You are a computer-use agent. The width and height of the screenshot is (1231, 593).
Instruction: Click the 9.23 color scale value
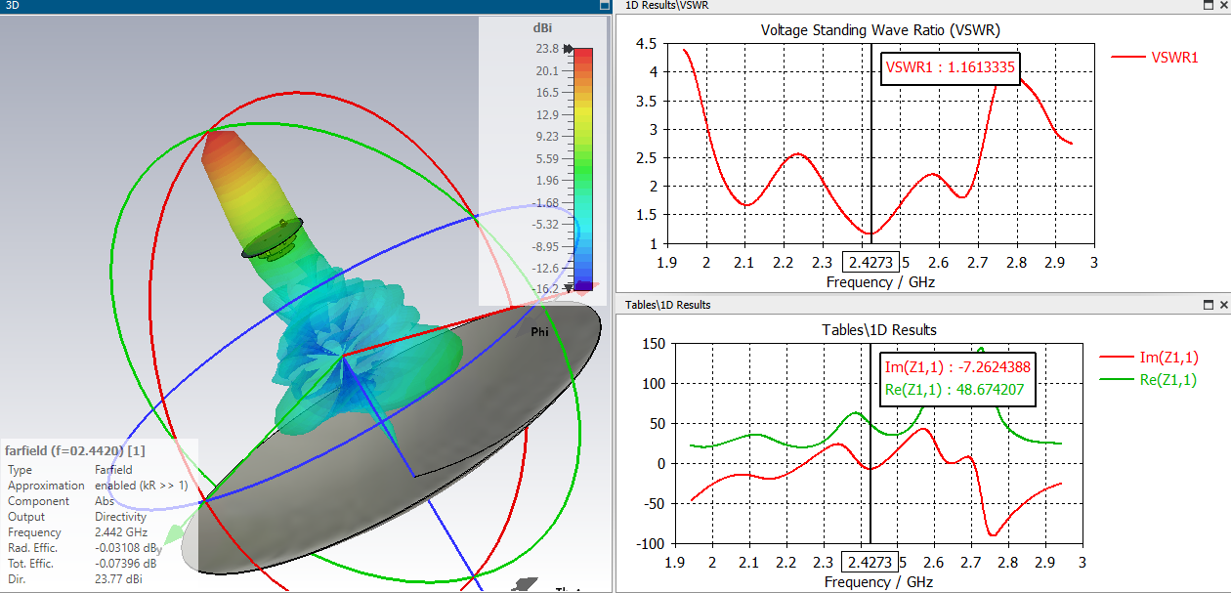(547, 136)
